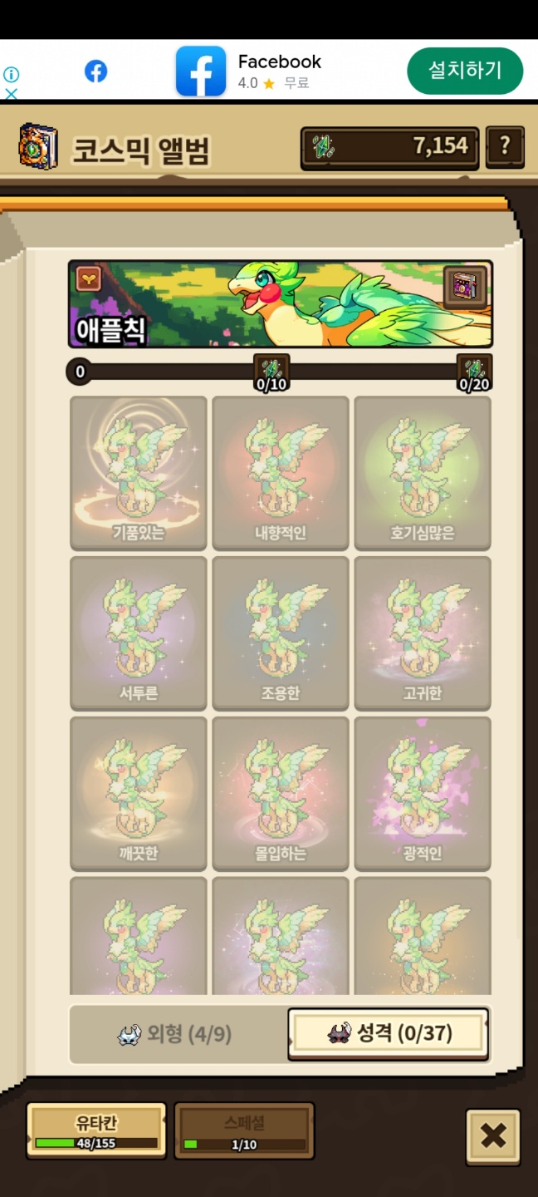
Task: Switch to the 성격 (0/37) tab
Action: point(388,1034)
